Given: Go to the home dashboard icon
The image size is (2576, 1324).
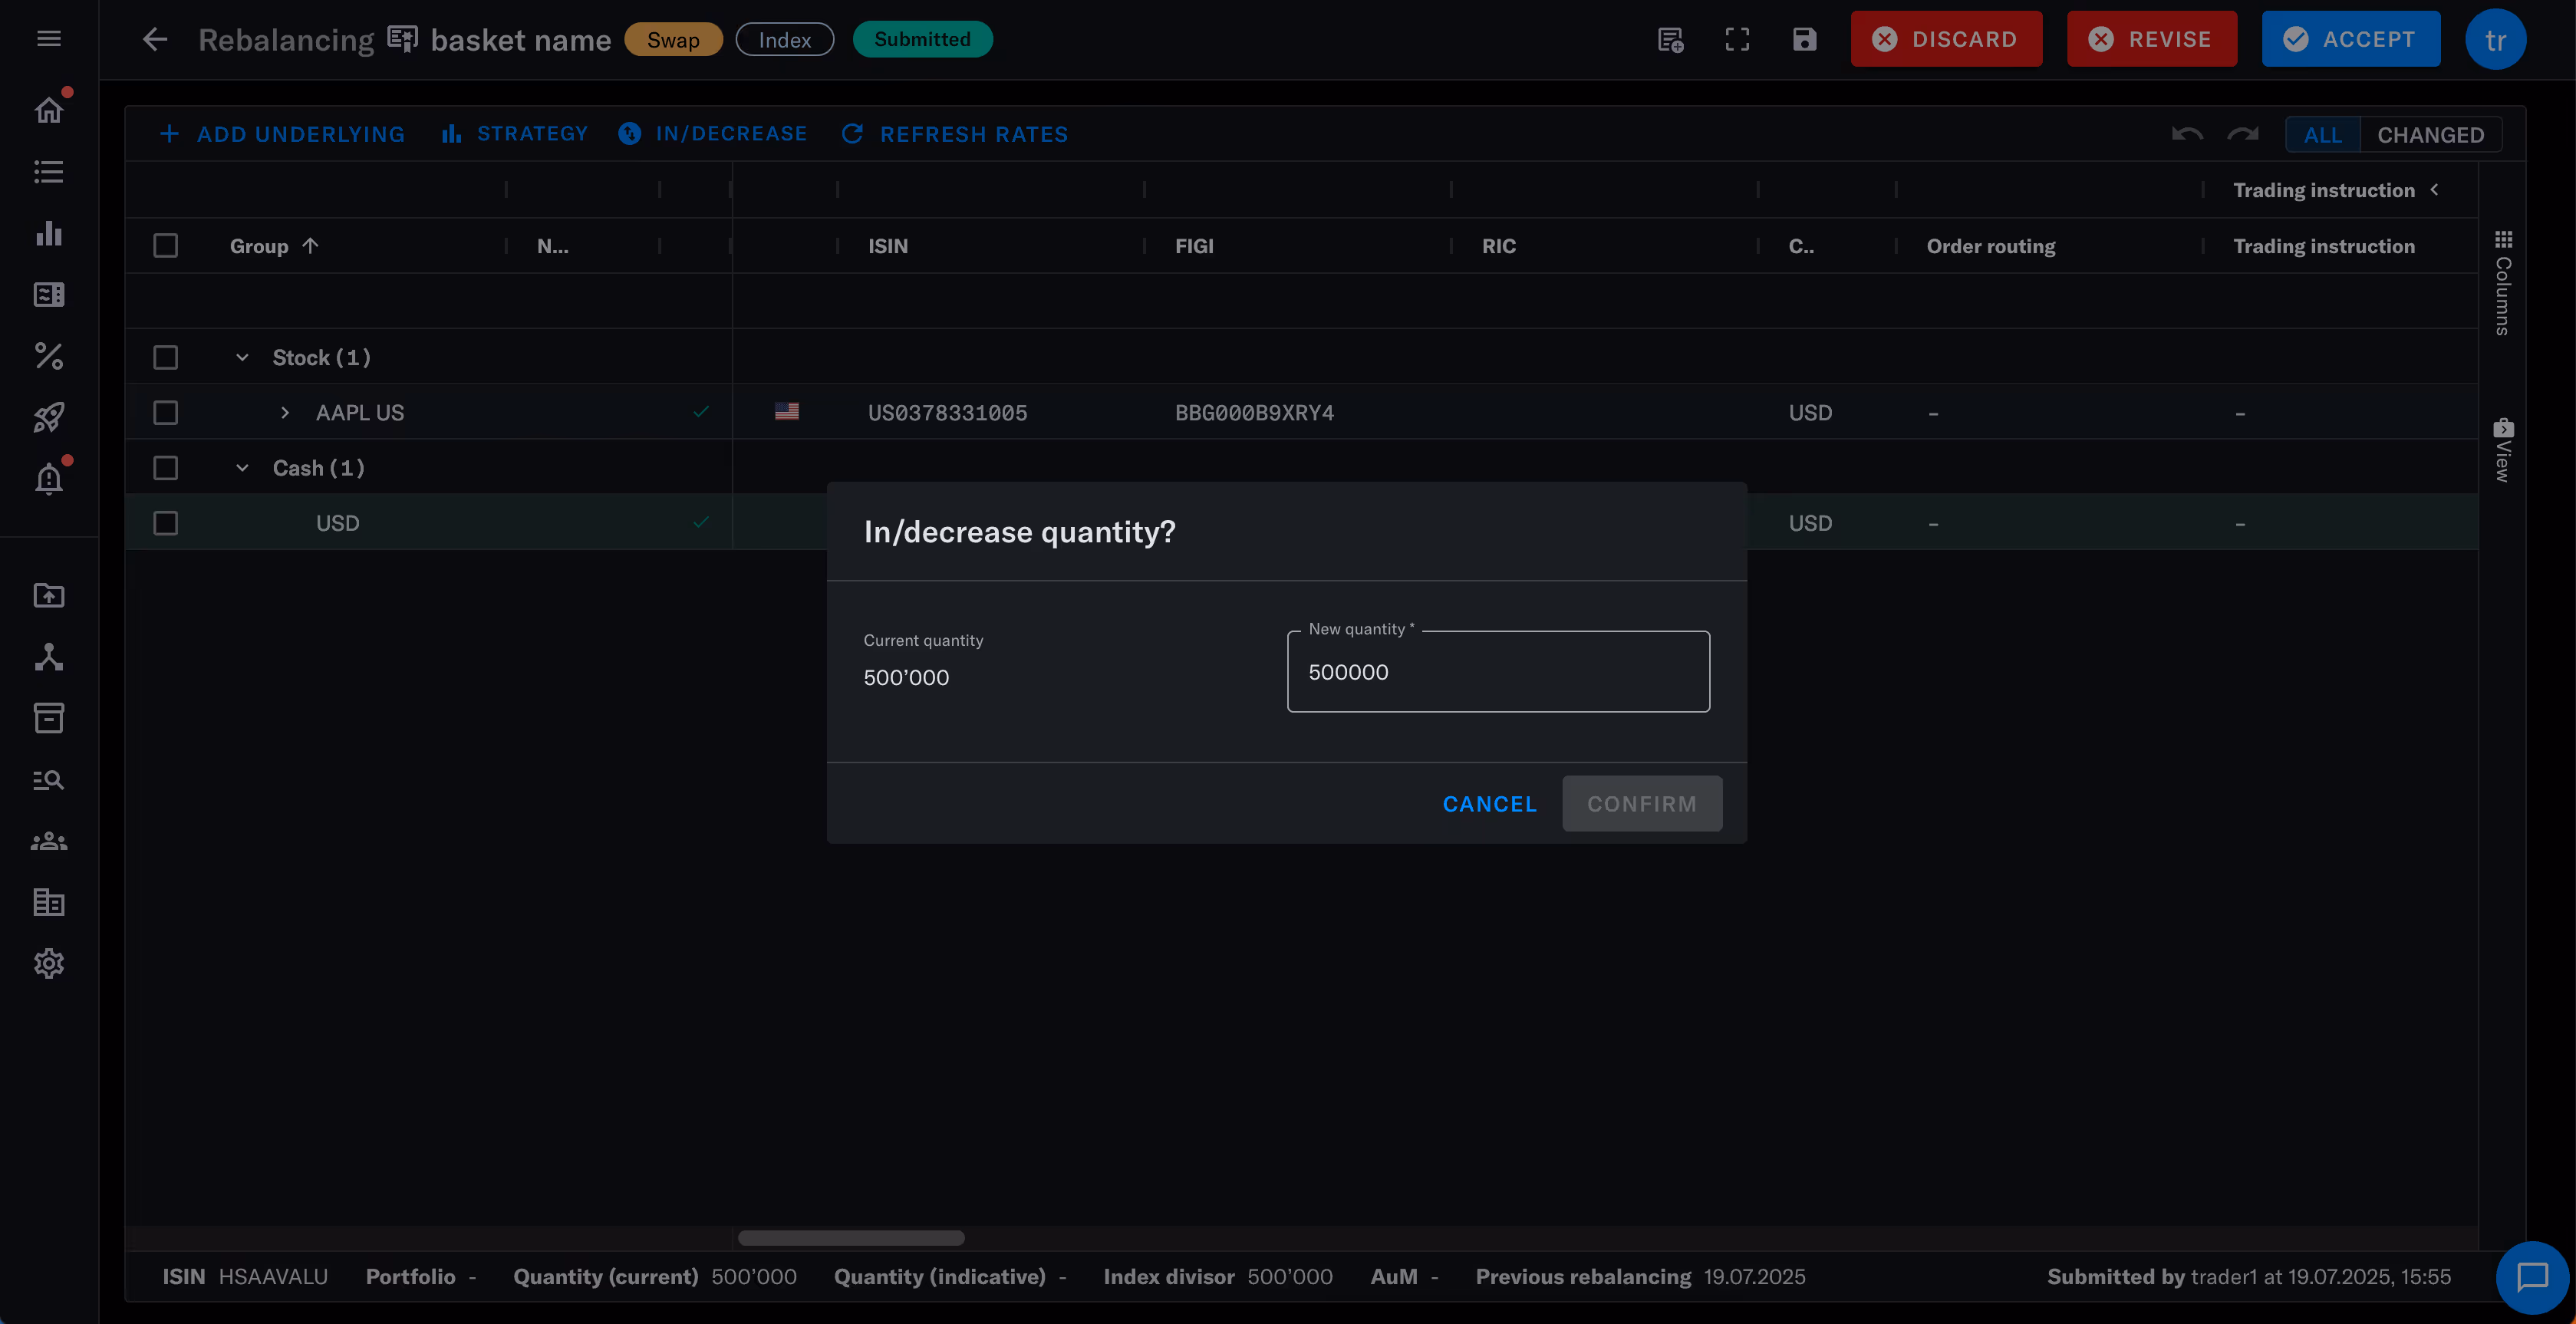Looking at the screenshot, I should point(49,110).
